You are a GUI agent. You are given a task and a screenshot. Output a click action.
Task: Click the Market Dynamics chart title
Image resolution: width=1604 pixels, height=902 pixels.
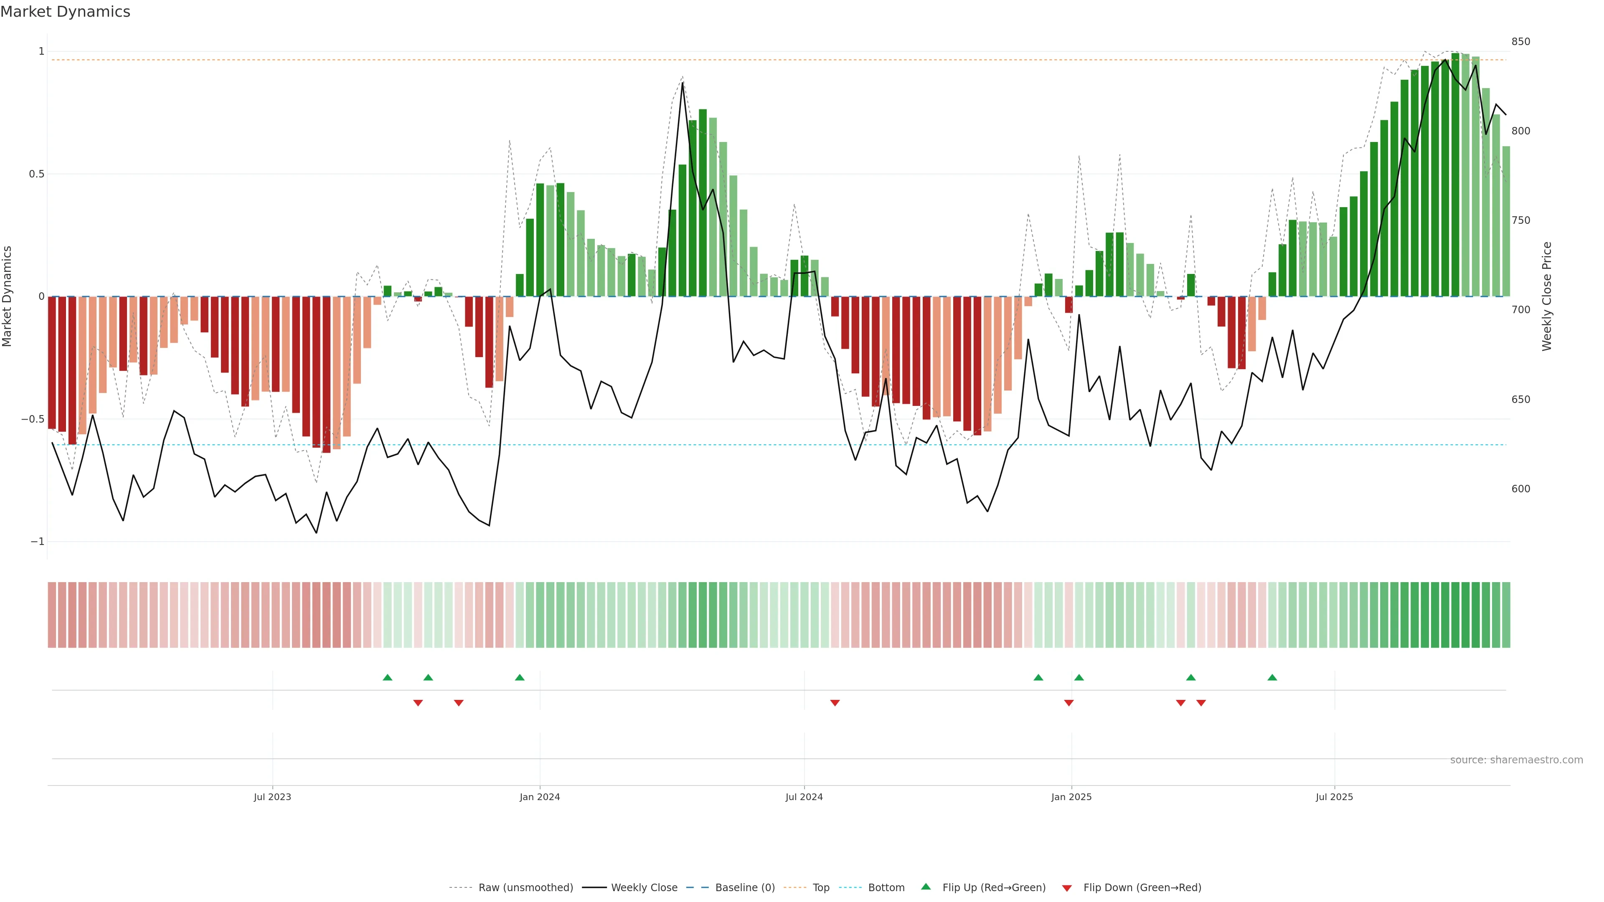pos(66,12)
